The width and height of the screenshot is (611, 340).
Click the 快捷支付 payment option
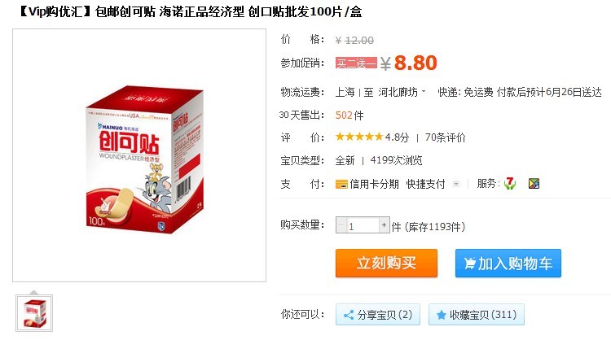(x=425, y=184)
